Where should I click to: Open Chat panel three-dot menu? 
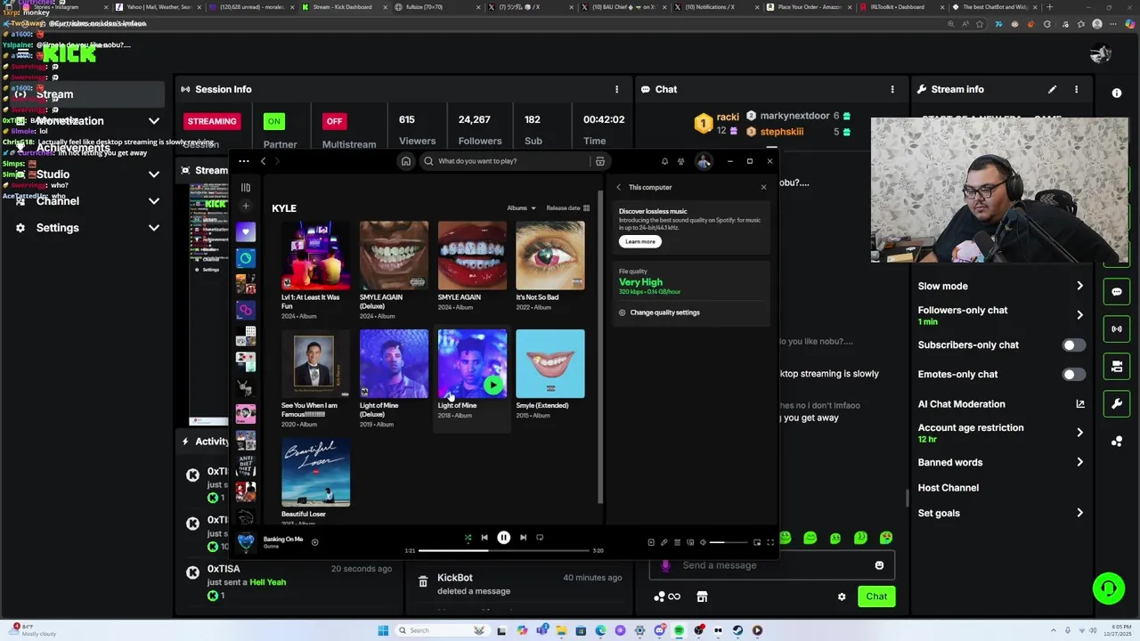coord(892,90)
